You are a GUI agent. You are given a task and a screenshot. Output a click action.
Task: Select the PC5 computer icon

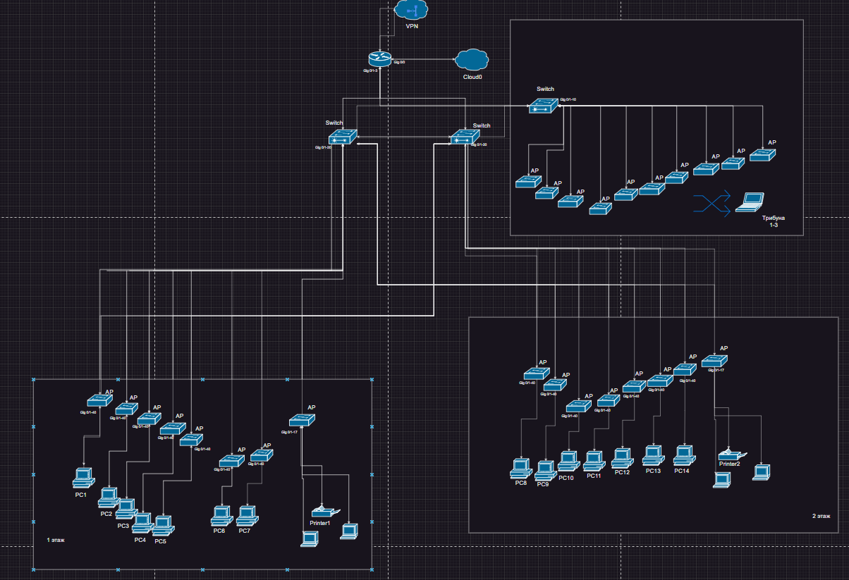[164, 525]
